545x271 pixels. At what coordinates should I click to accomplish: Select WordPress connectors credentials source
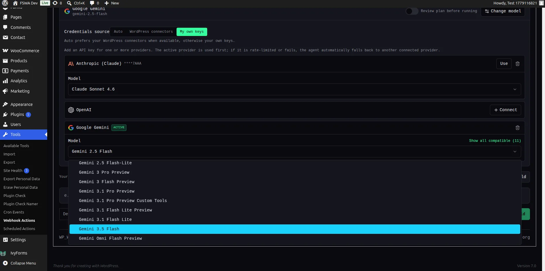tap(151, 32)
